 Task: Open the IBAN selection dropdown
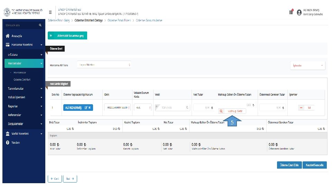(118, 107)
